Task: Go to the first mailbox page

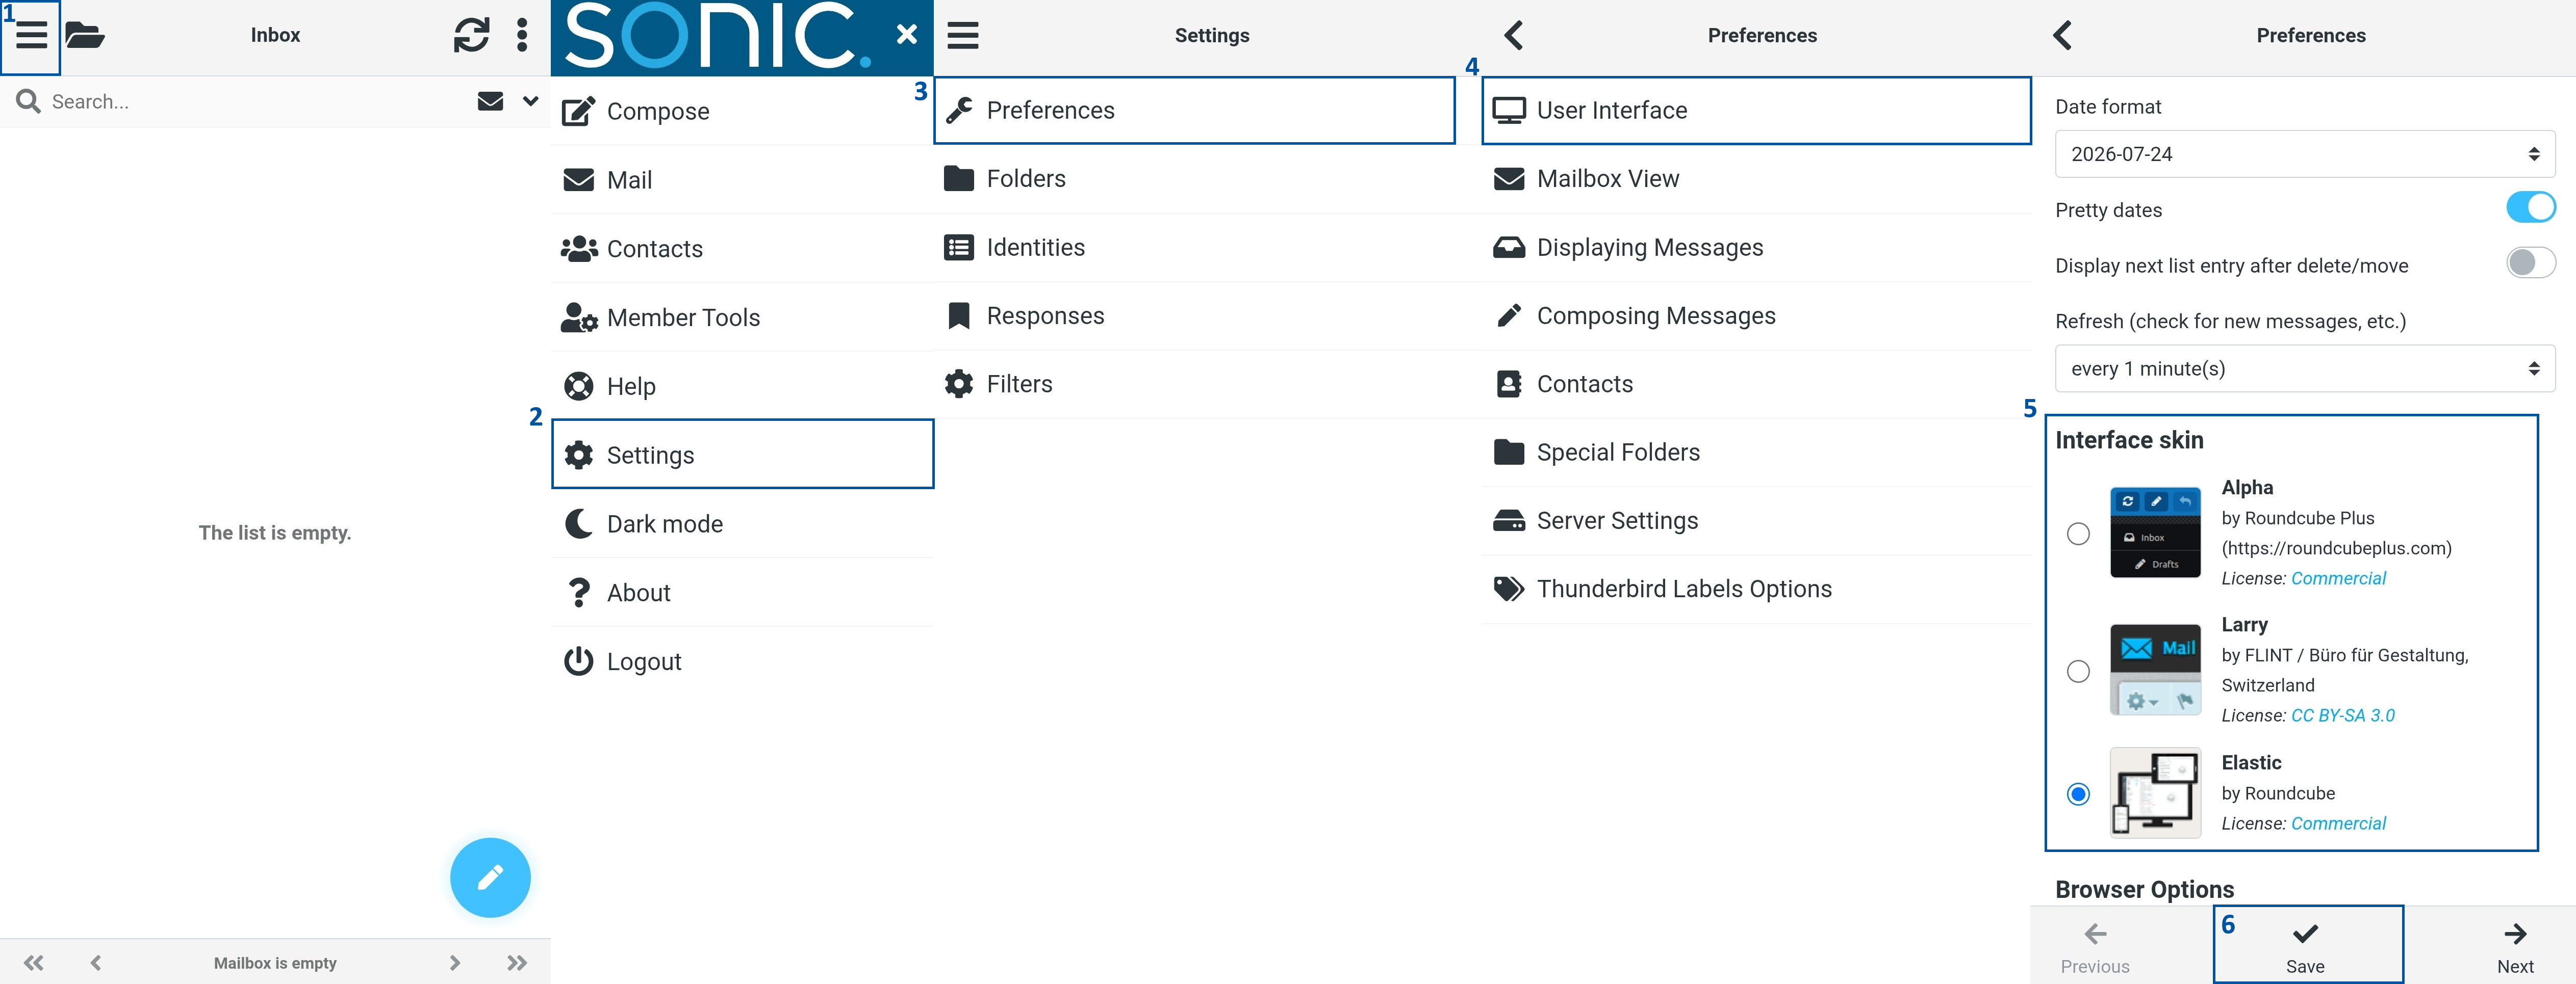Action: pyautogui.click(x=34, y=963)
